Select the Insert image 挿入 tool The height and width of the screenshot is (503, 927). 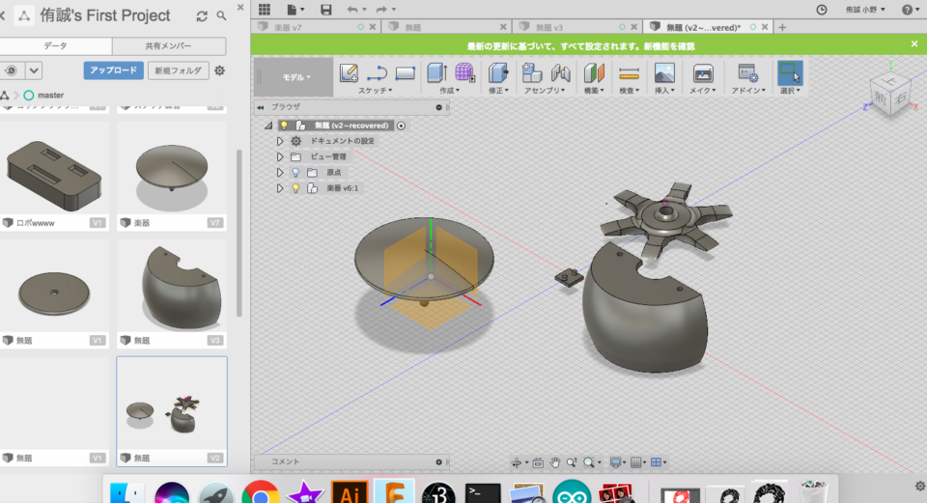click(x=664, y=72)
